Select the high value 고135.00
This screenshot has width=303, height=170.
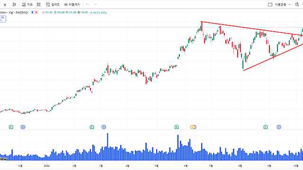pos(59,13)
